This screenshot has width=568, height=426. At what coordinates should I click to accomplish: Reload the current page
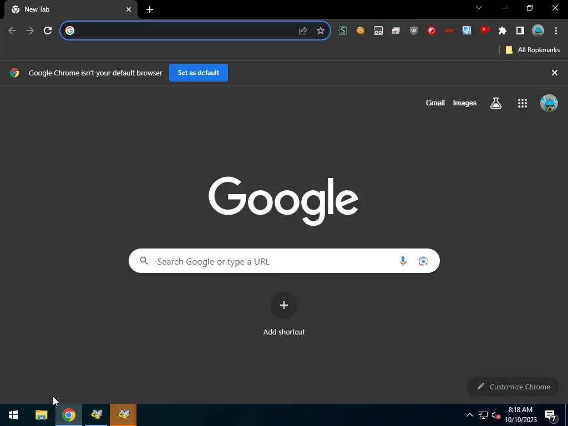[48, 31]
